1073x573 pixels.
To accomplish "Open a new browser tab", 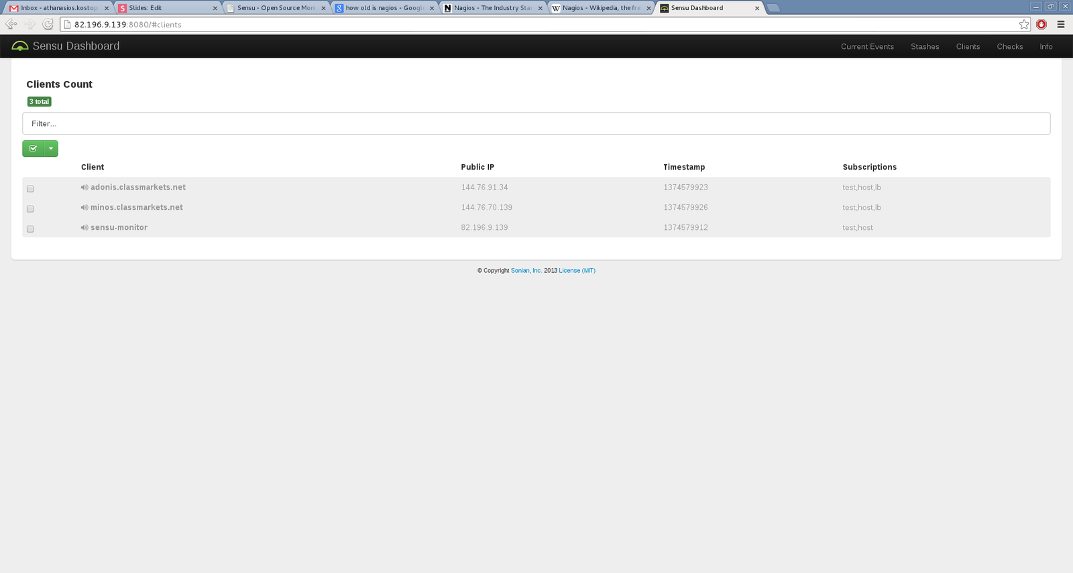I will (x=773, y=8).
